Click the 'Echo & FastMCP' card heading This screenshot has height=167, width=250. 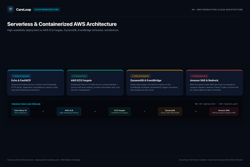pyautogui.click(x=21, y=80)
